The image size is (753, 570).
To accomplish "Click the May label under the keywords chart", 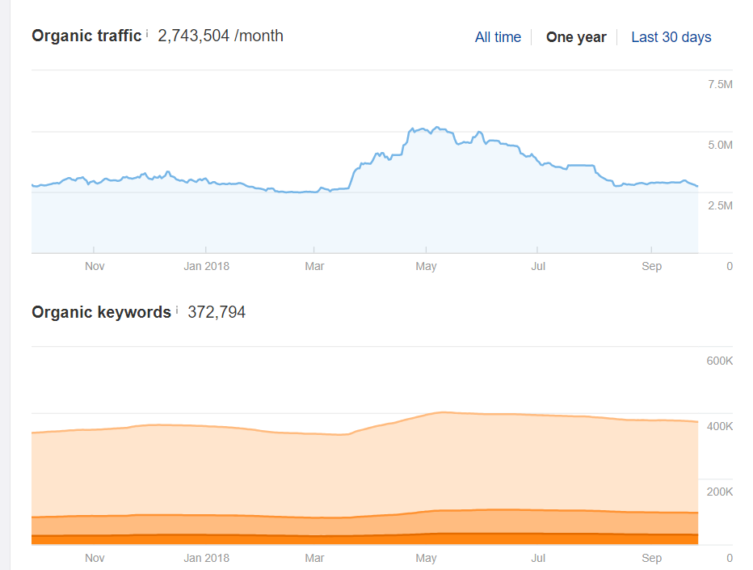I will (426, 558).
